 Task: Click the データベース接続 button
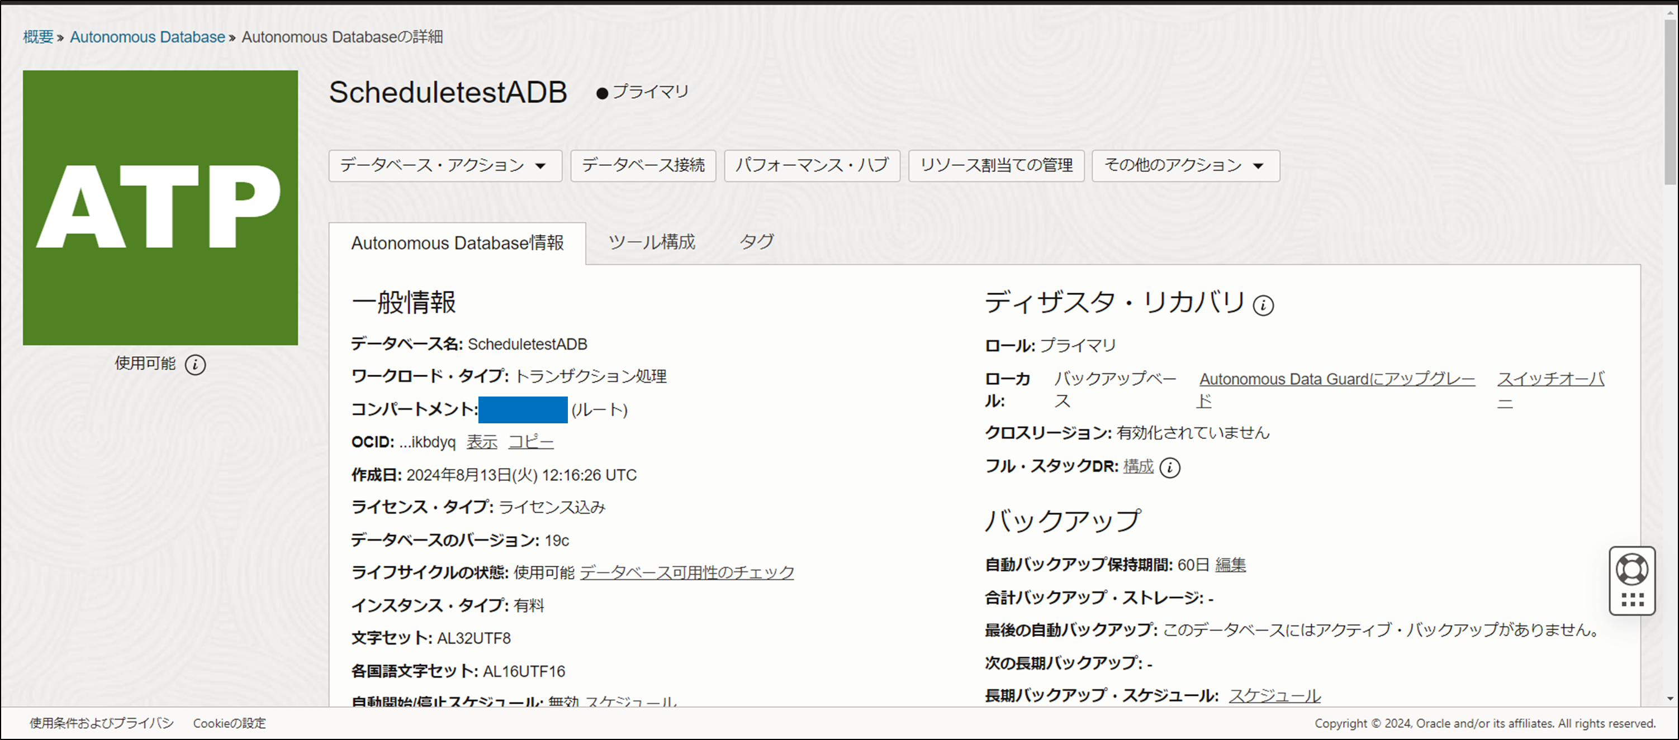coord(643,165)
